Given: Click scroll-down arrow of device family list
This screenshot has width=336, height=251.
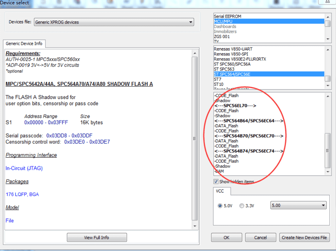Looking at the screenshot, I should coord(328,86).
